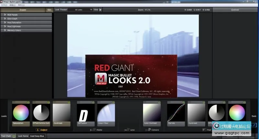Viewport: 259px width, 139px height.
Task: Click the View play arrow in Look Theater
Action: [x=100, y=10]
